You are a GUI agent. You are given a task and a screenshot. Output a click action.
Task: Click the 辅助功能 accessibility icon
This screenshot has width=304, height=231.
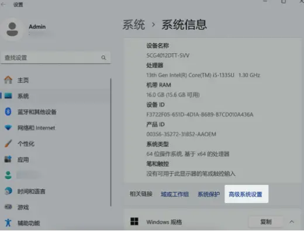point(8,223)
